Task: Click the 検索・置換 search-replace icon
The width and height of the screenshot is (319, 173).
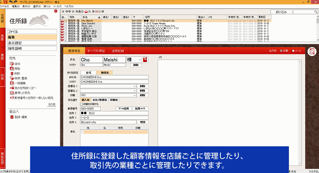Action: pos(12,78)
